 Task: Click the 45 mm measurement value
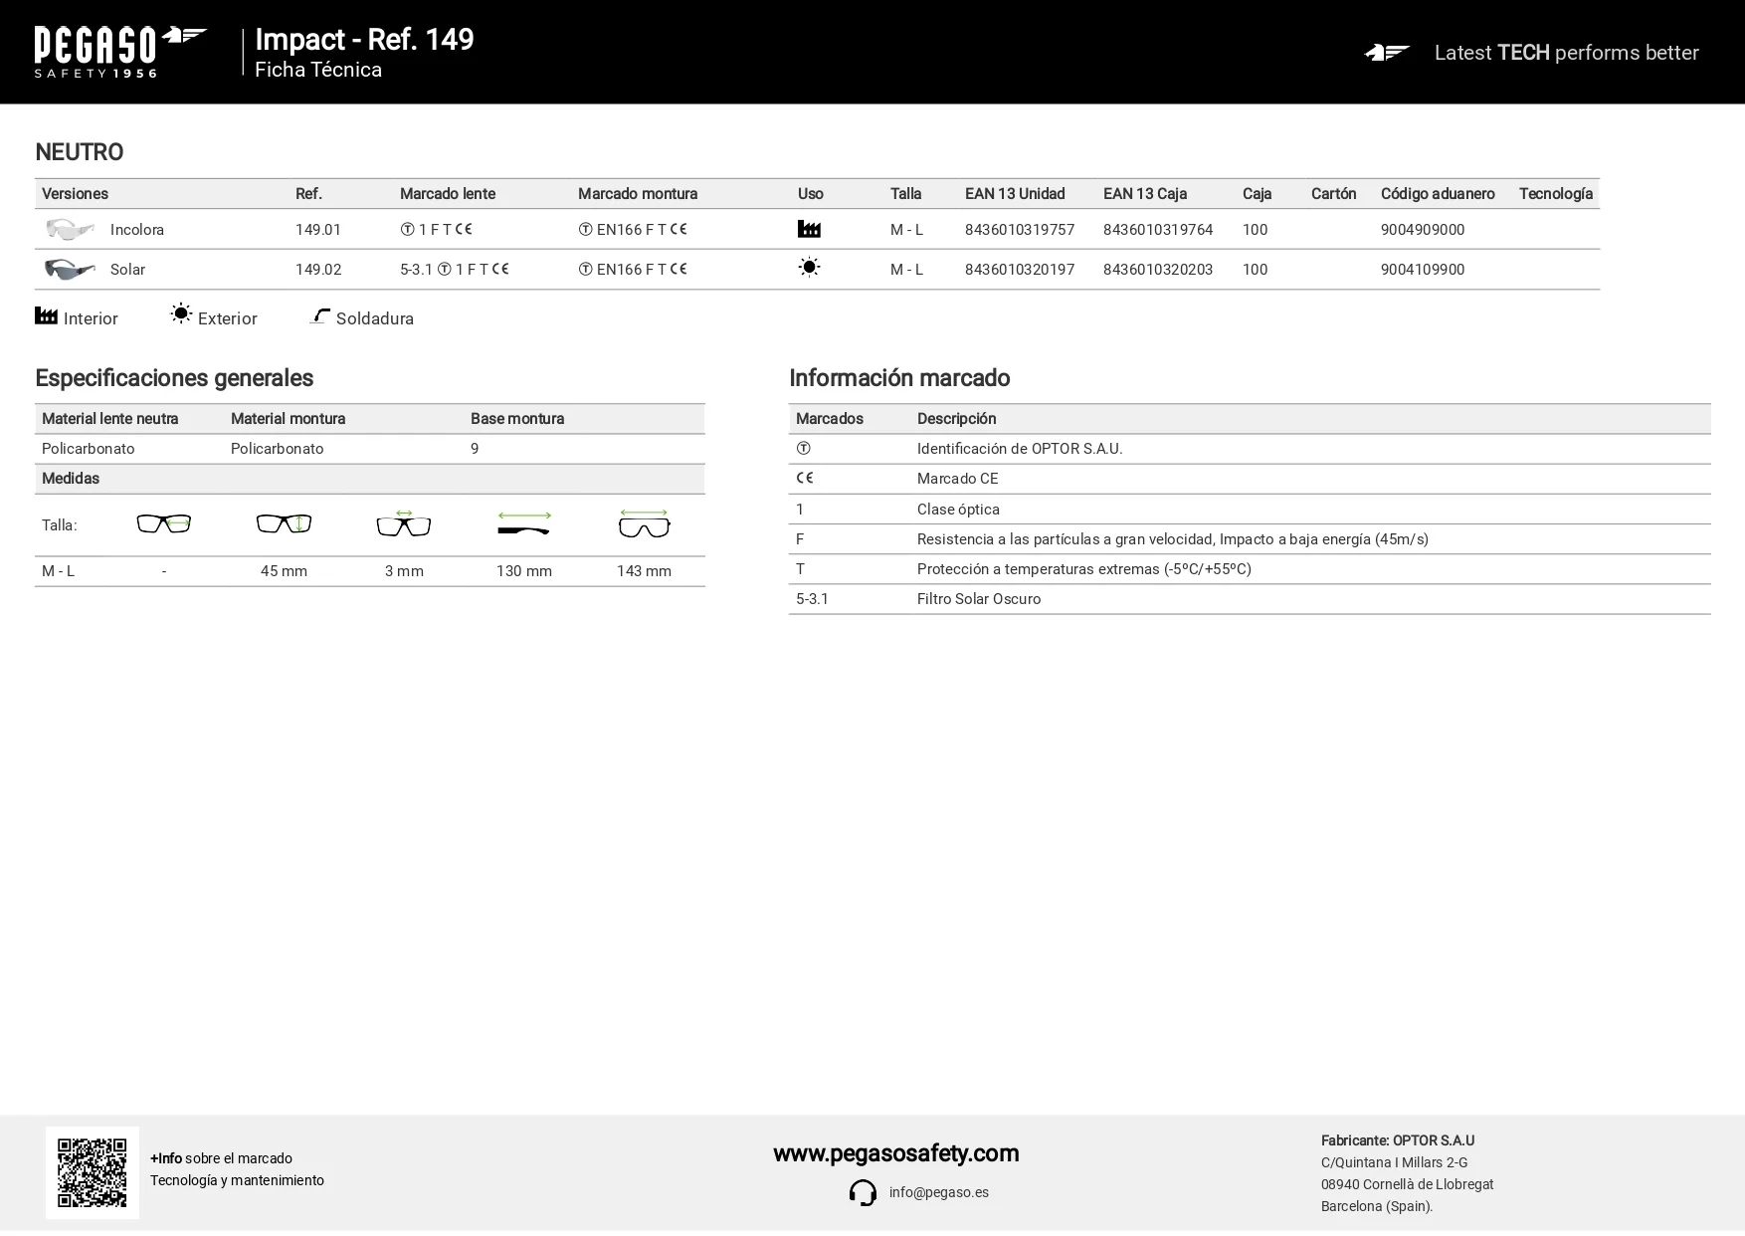tap(284, 571)
